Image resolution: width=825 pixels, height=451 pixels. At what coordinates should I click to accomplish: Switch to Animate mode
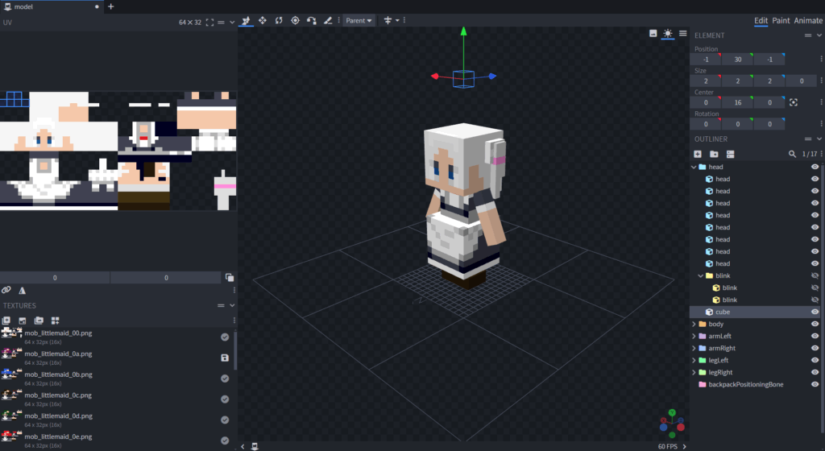(808, 20)
